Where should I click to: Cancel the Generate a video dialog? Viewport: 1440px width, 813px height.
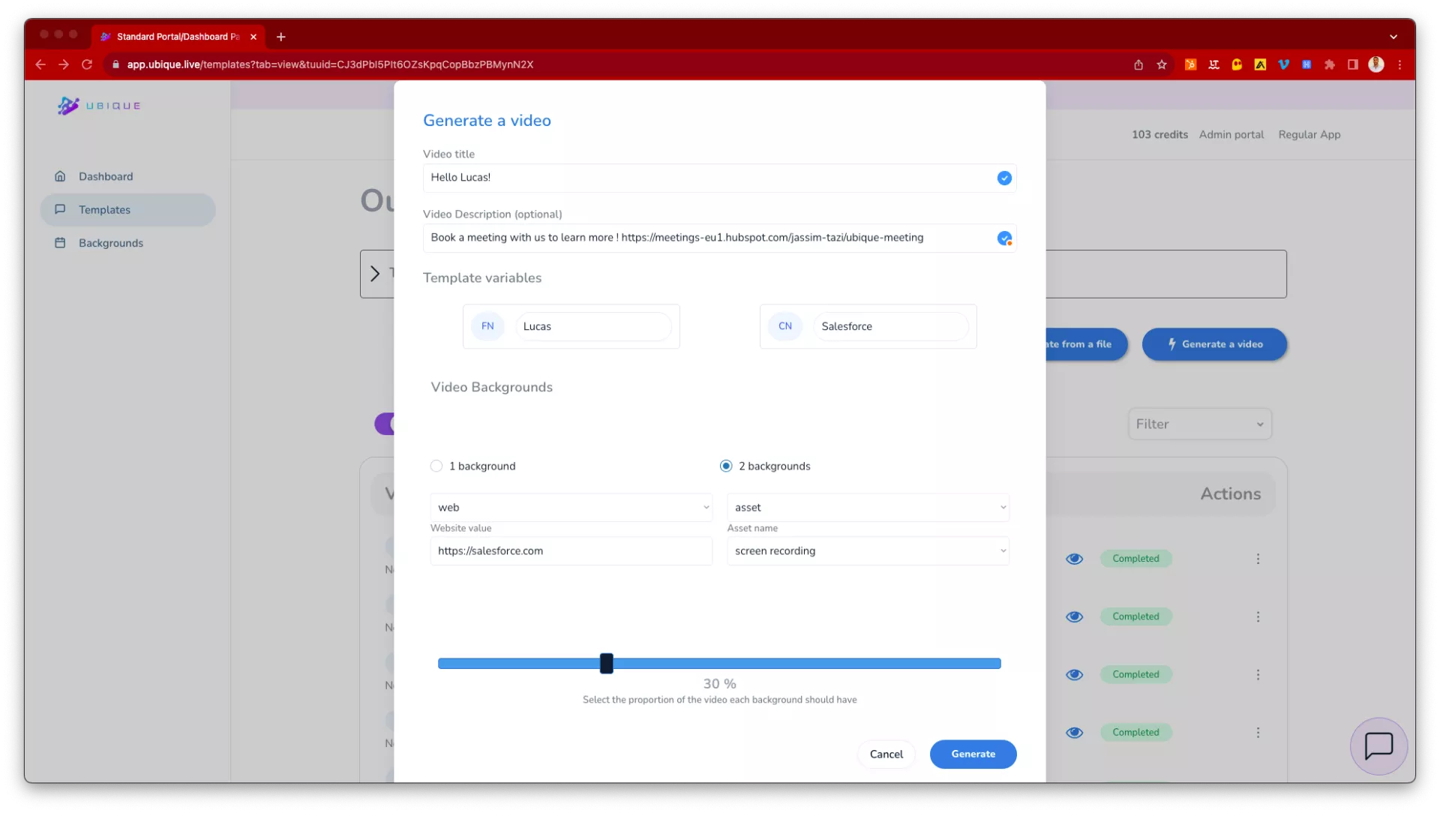click(886, 754)
